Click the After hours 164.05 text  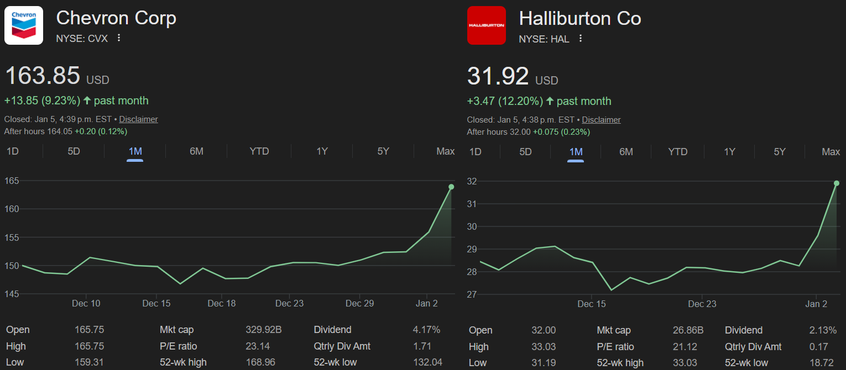pyautogui.click(x=38, y=131)
